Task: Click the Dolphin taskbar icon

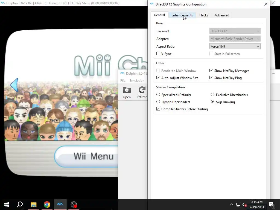Action: click(x=60, y=205)
